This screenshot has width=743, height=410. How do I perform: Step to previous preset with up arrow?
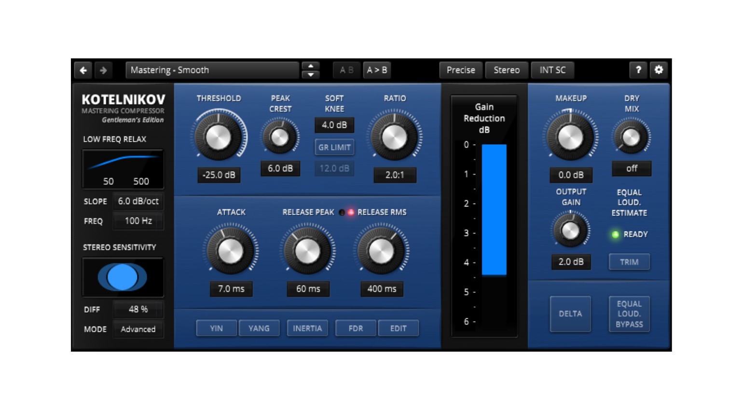point(311,66)
